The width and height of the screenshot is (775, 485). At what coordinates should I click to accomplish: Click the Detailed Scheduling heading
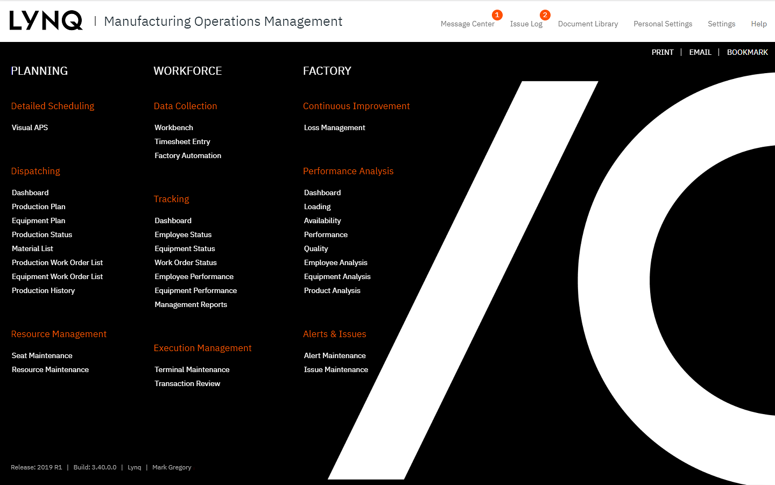point(53,106)
